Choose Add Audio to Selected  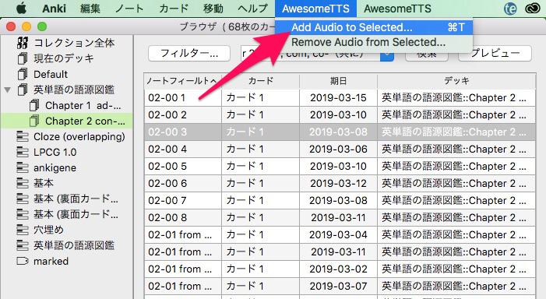tap(374, 27)
